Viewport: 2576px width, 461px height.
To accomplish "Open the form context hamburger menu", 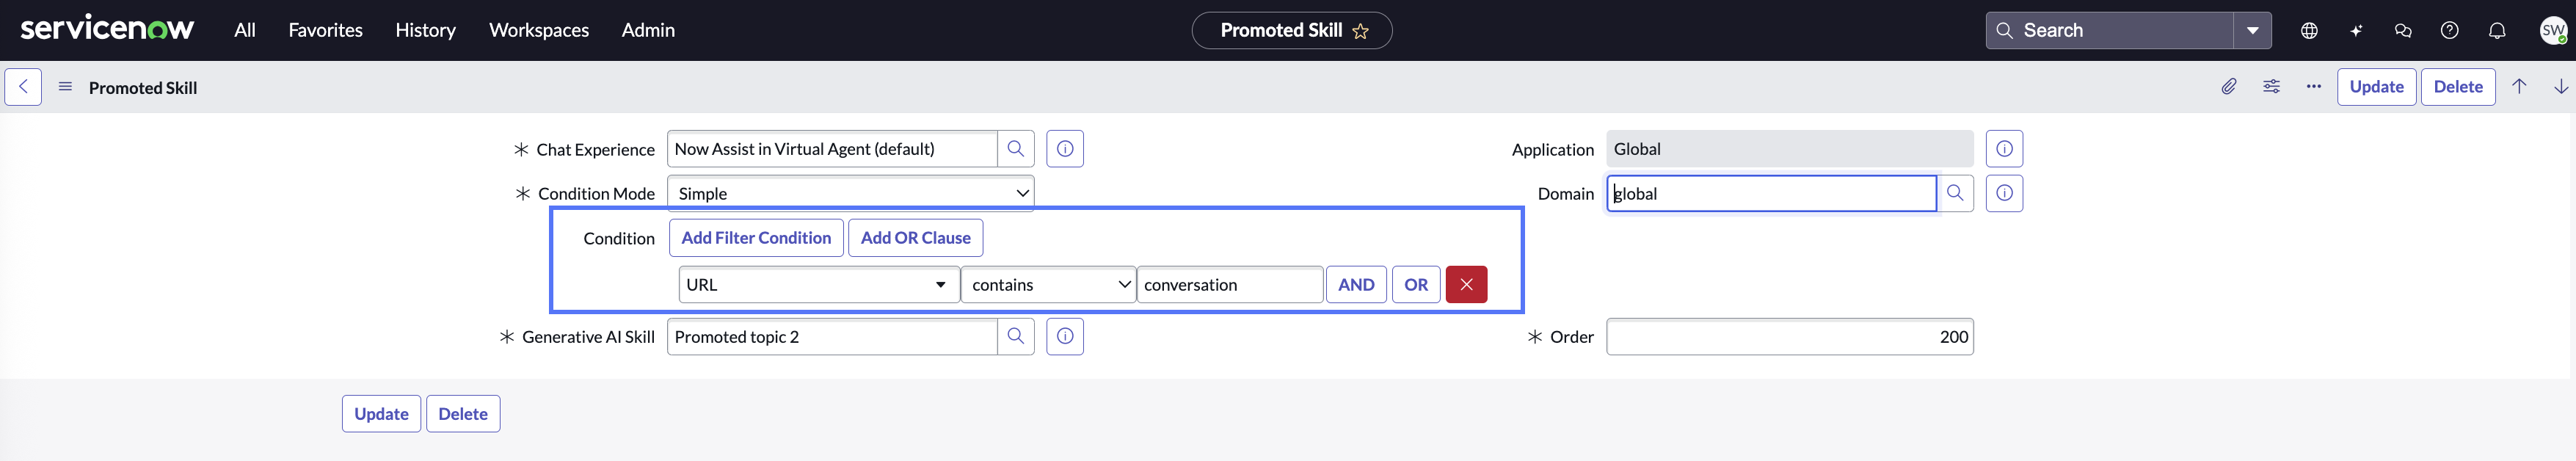I will [65, 87].
